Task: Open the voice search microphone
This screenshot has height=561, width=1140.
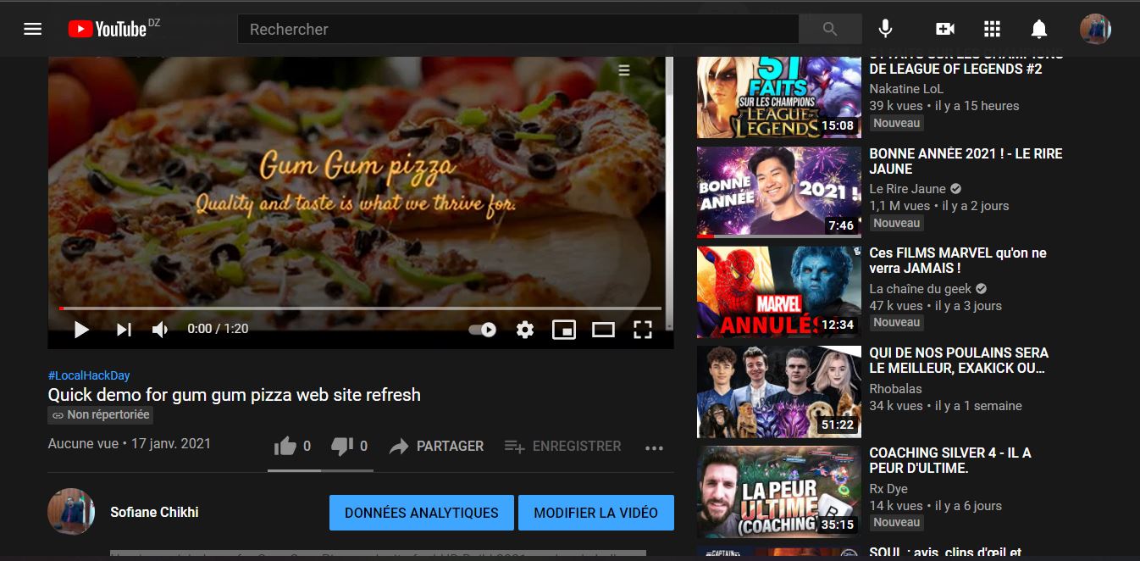Action: point(884,28)
